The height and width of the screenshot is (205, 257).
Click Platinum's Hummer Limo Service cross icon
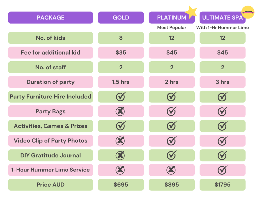(171, 170)
